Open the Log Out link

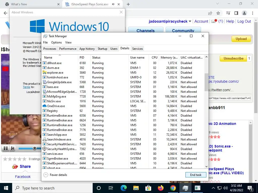[244, 21]
